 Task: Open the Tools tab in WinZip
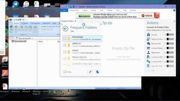pos(102,10)
